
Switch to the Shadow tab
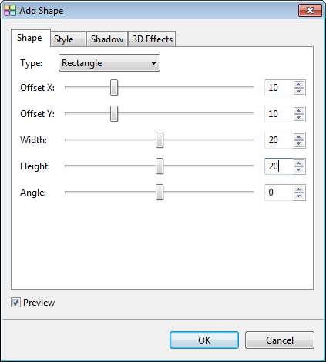point(107,39)
